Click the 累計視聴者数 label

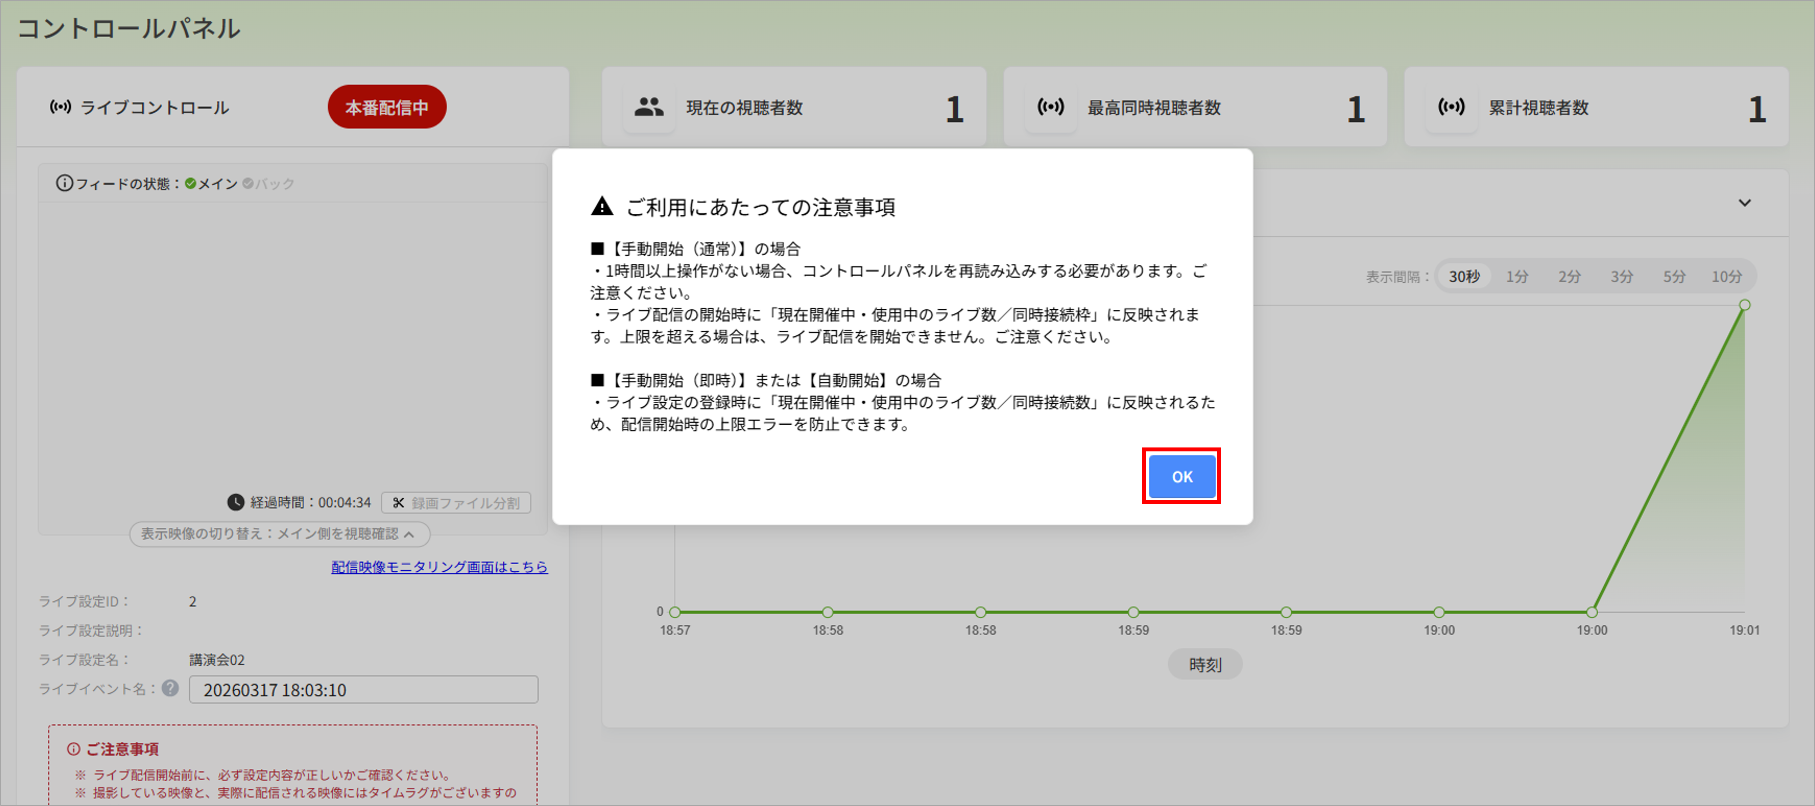pos(1539,108)
